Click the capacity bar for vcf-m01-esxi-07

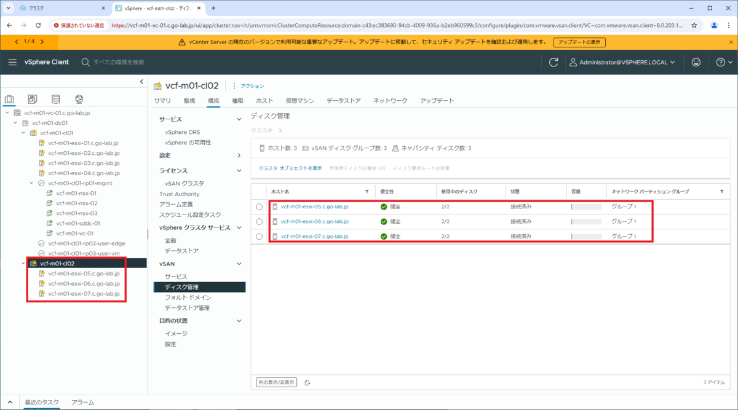tap(586, 236)
